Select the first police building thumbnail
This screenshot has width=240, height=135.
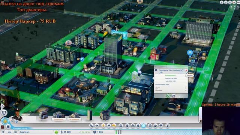43,115
